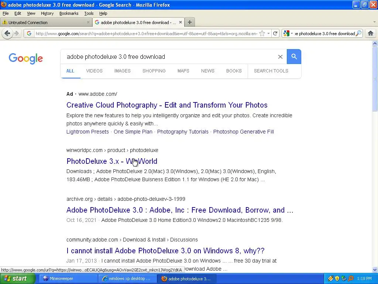Open the Tools menu

tap(89, 13)
